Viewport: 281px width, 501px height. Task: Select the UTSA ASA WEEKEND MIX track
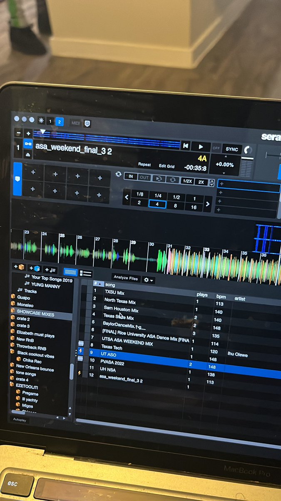(x=127, y=342)
